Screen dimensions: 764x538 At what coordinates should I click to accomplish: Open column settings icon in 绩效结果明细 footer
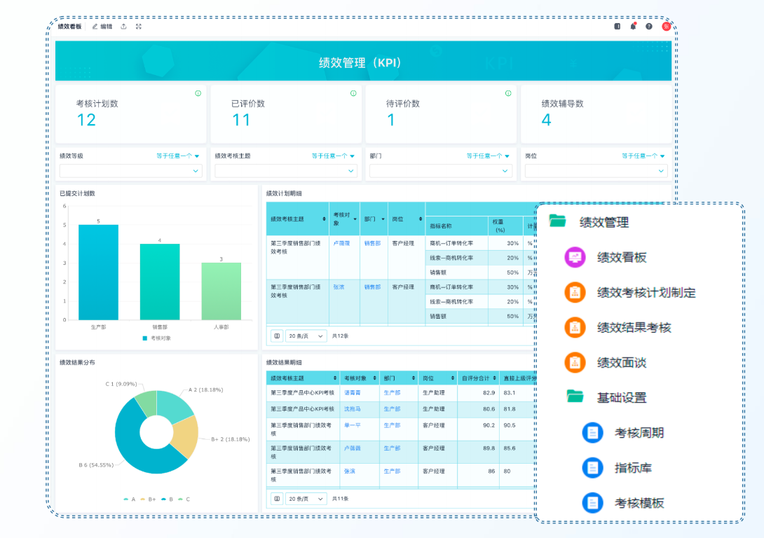pos(277,499)
